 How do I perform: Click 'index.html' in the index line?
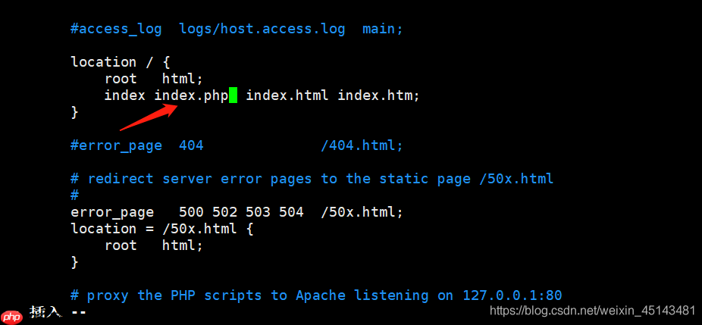click(287, 95)
